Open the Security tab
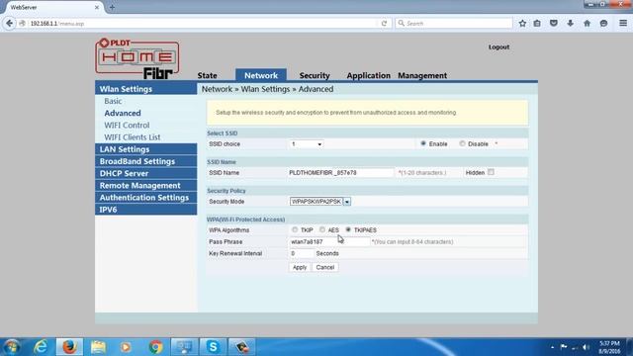Image resolution: width=633 pixels, height=356 pixels. [x=315, y=75]
